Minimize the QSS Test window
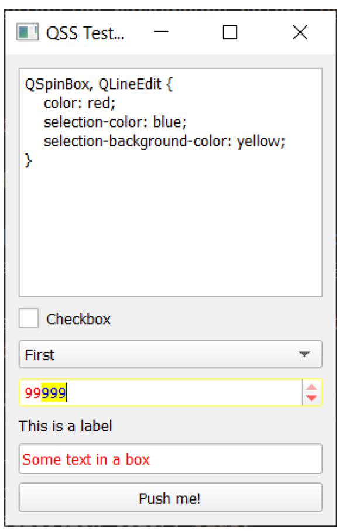Viewport: 346px width, 531px height. 161,33
